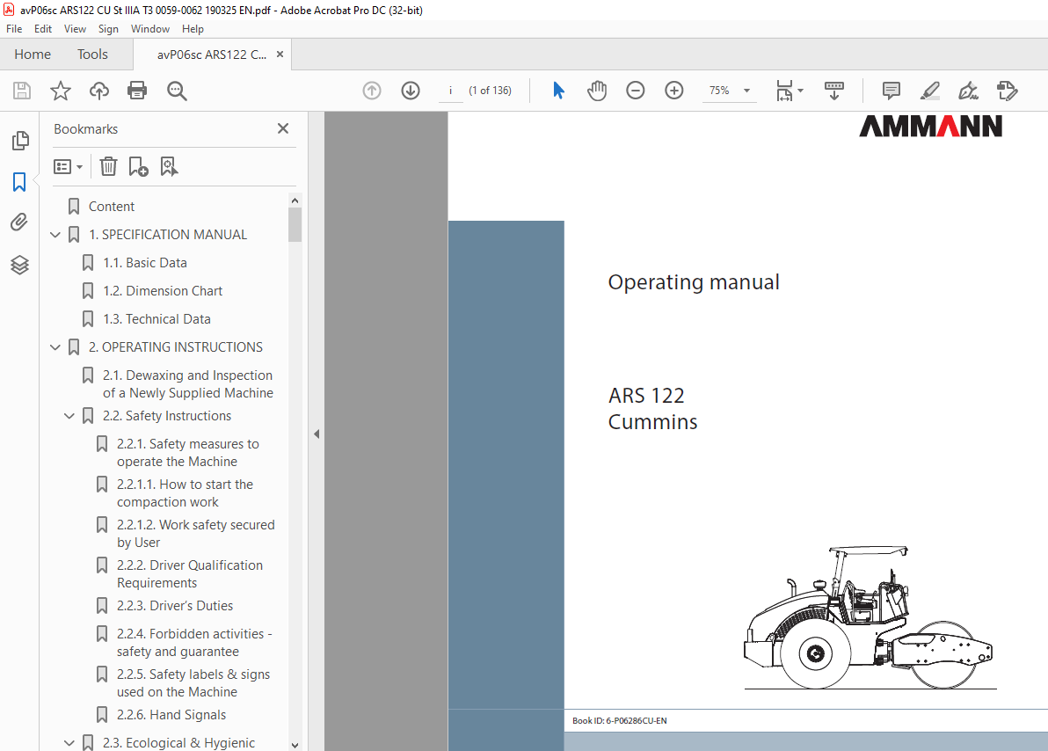Close the Bookmarks panel
This screenshot has height=751, width=1048.
(283, 128)
